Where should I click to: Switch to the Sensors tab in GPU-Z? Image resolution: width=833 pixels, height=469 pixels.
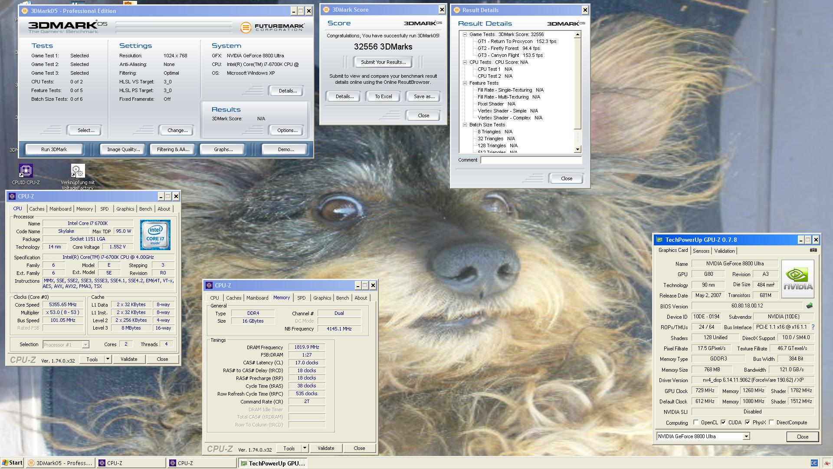point(701,251)
